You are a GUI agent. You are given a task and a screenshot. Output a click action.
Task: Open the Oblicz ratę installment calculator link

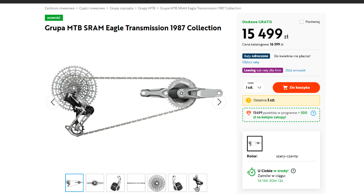point(251,62)
